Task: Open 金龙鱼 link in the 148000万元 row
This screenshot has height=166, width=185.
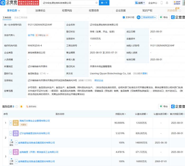Action: tap(36, 143)
